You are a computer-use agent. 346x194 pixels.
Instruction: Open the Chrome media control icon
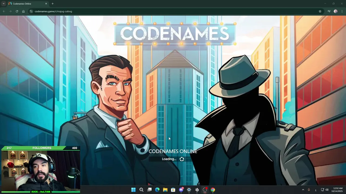[329, 11]
